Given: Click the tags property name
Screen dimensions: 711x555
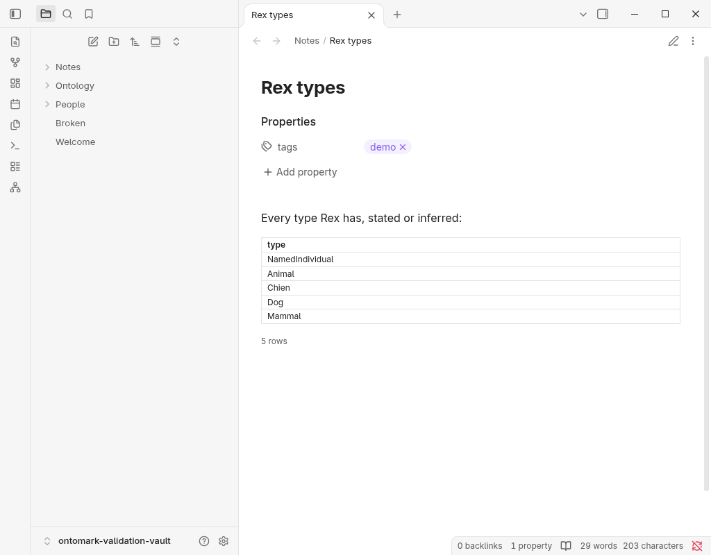Looking at the screenshot, I should (287, 147).
